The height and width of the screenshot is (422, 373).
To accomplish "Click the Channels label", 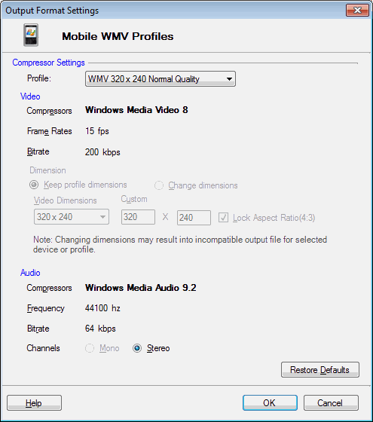I will tap(44, 348).
